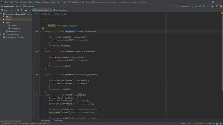Click the tool windows toggle icon in status bar corner
Viewport: 223px width, 125px height.
[2, 124]
